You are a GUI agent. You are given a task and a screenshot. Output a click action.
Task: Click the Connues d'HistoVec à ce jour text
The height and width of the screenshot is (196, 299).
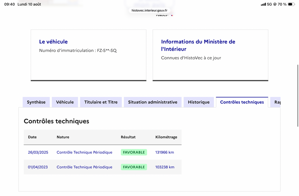[191, 58]
